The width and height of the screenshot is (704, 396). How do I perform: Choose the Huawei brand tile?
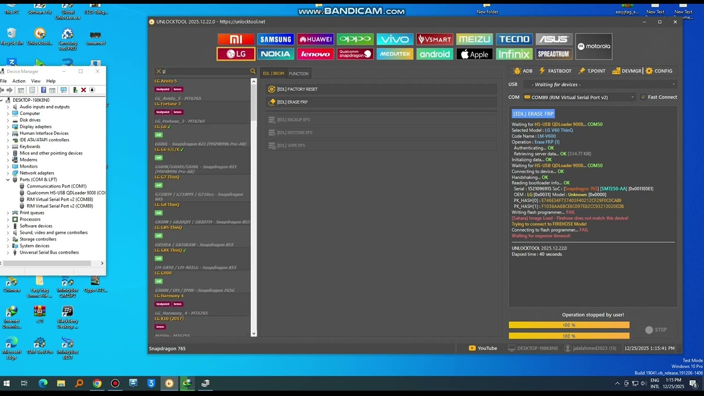[x=315, y=39]
